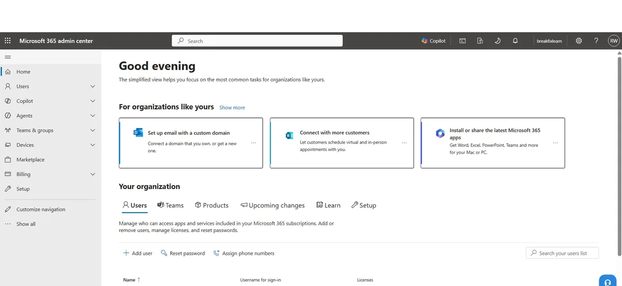The image size is (622, 286).
Task: Expand the Agents sidebar chevron
Action: tap(93, 115)
